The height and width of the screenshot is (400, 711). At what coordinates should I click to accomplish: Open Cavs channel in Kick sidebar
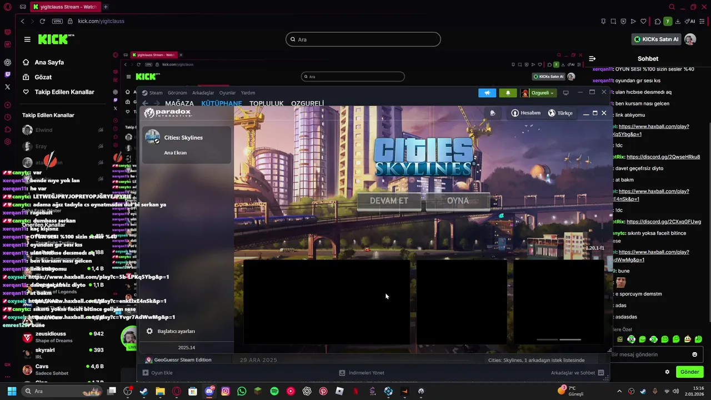tap(63, 369)
